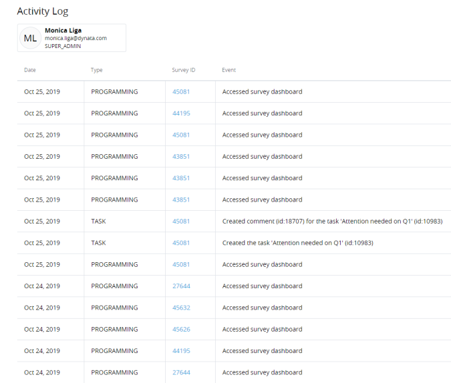Viewport: 451px width, 383px height.
Task: Open survey 45081 link in Created the task row
Action: click(181, 243)
